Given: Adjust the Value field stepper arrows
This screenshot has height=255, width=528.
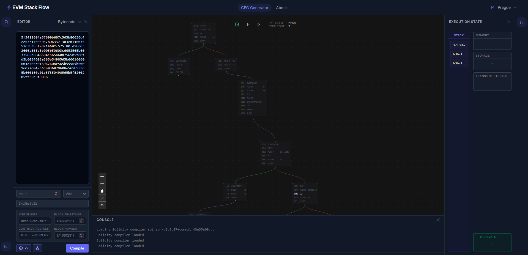Looking at the screenshot, I should 56,194.
